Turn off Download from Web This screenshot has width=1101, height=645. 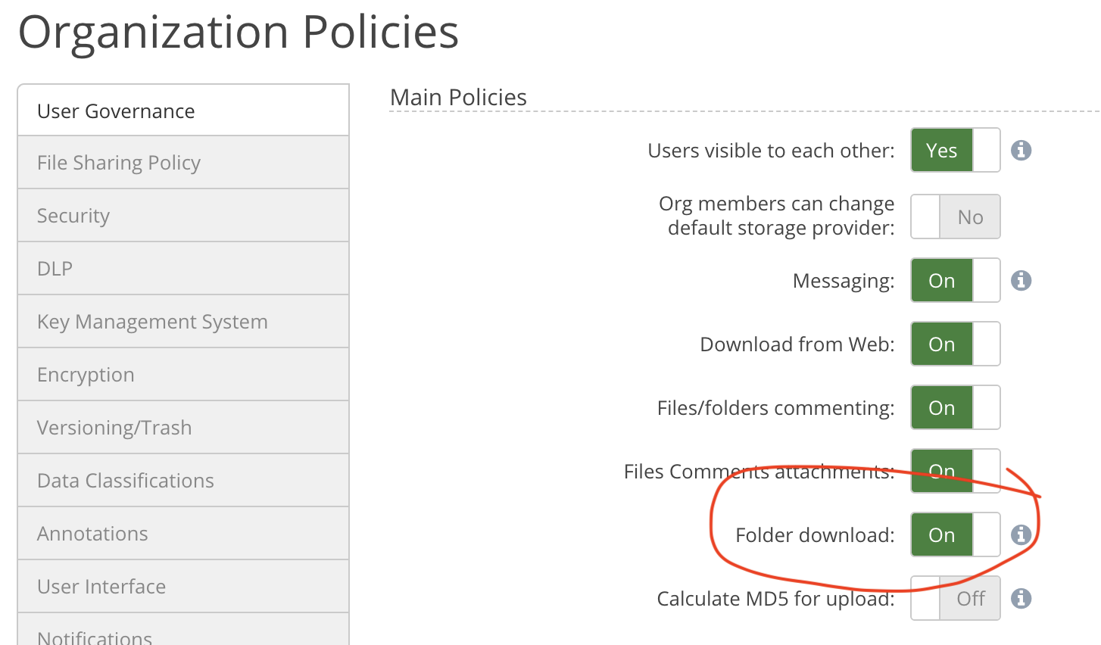click(x=955, y=344)
